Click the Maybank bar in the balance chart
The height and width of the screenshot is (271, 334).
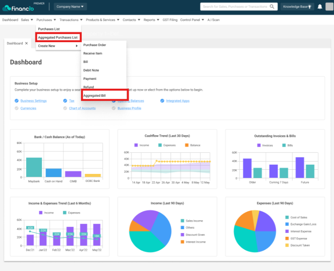pyautogui.click(x=34, y=168)
